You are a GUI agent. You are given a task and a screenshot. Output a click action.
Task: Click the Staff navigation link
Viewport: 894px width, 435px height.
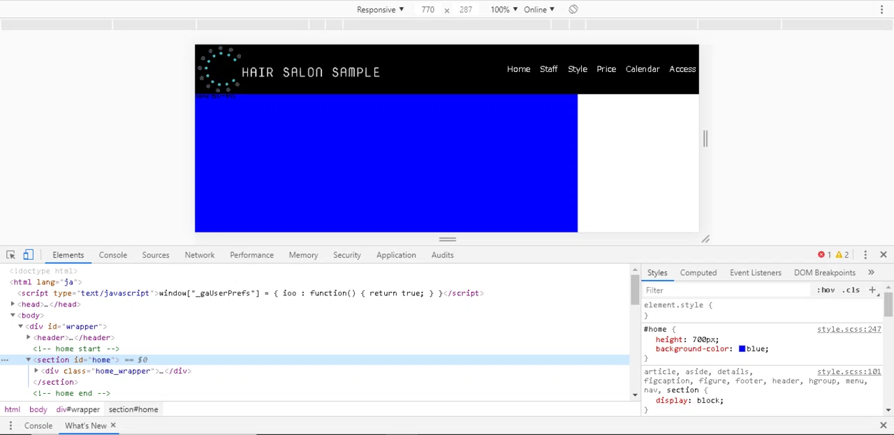(548, 69)
